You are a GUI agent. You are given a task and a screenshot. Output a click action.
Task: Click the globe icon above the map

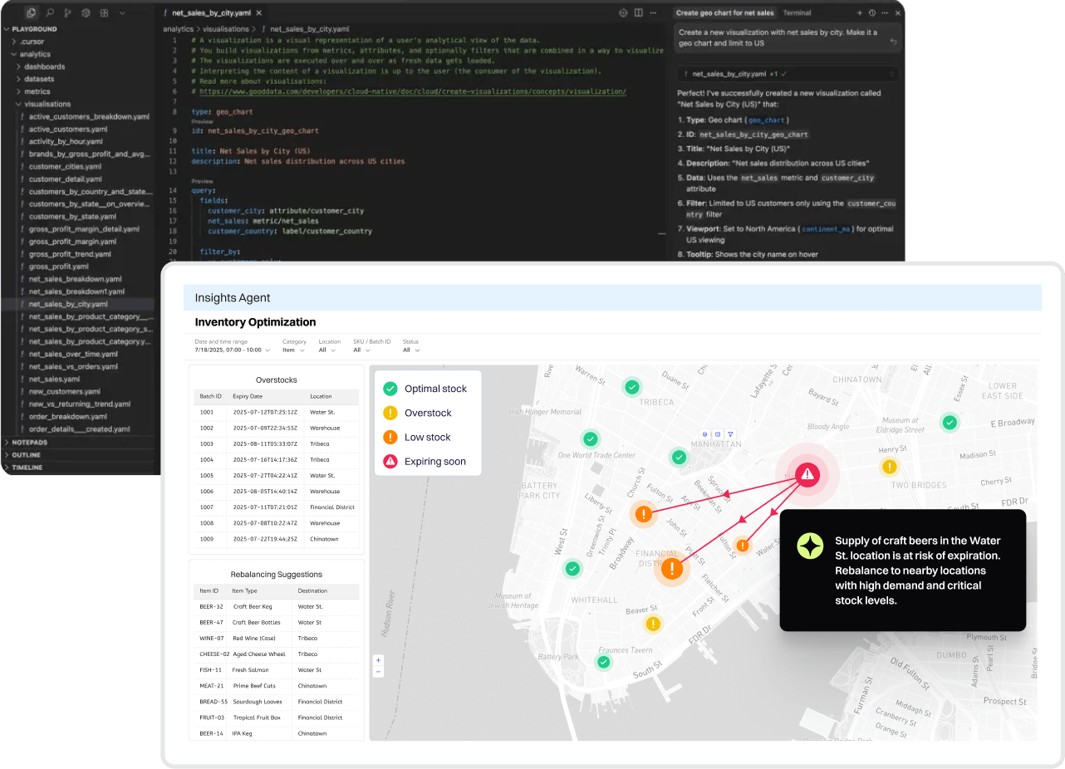coord(704,433)
